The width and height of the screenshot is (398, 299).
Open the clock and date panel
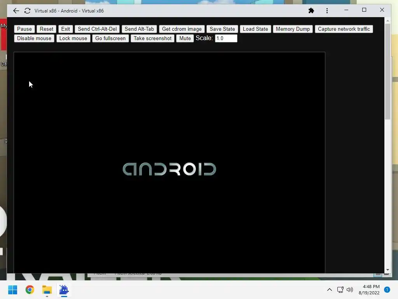click(x=369, y=290)
